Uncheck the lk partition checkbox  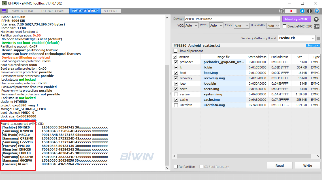coord(176,67)
